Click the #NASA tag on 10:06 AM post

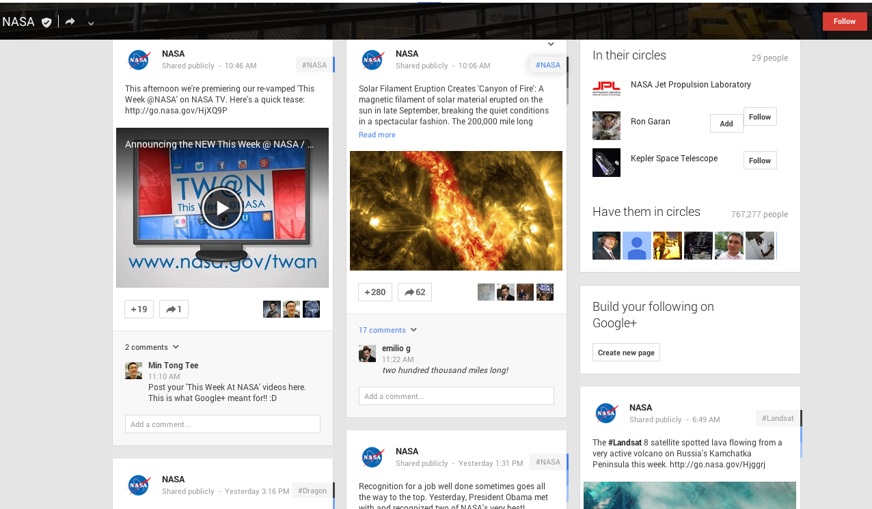(548, 65)
